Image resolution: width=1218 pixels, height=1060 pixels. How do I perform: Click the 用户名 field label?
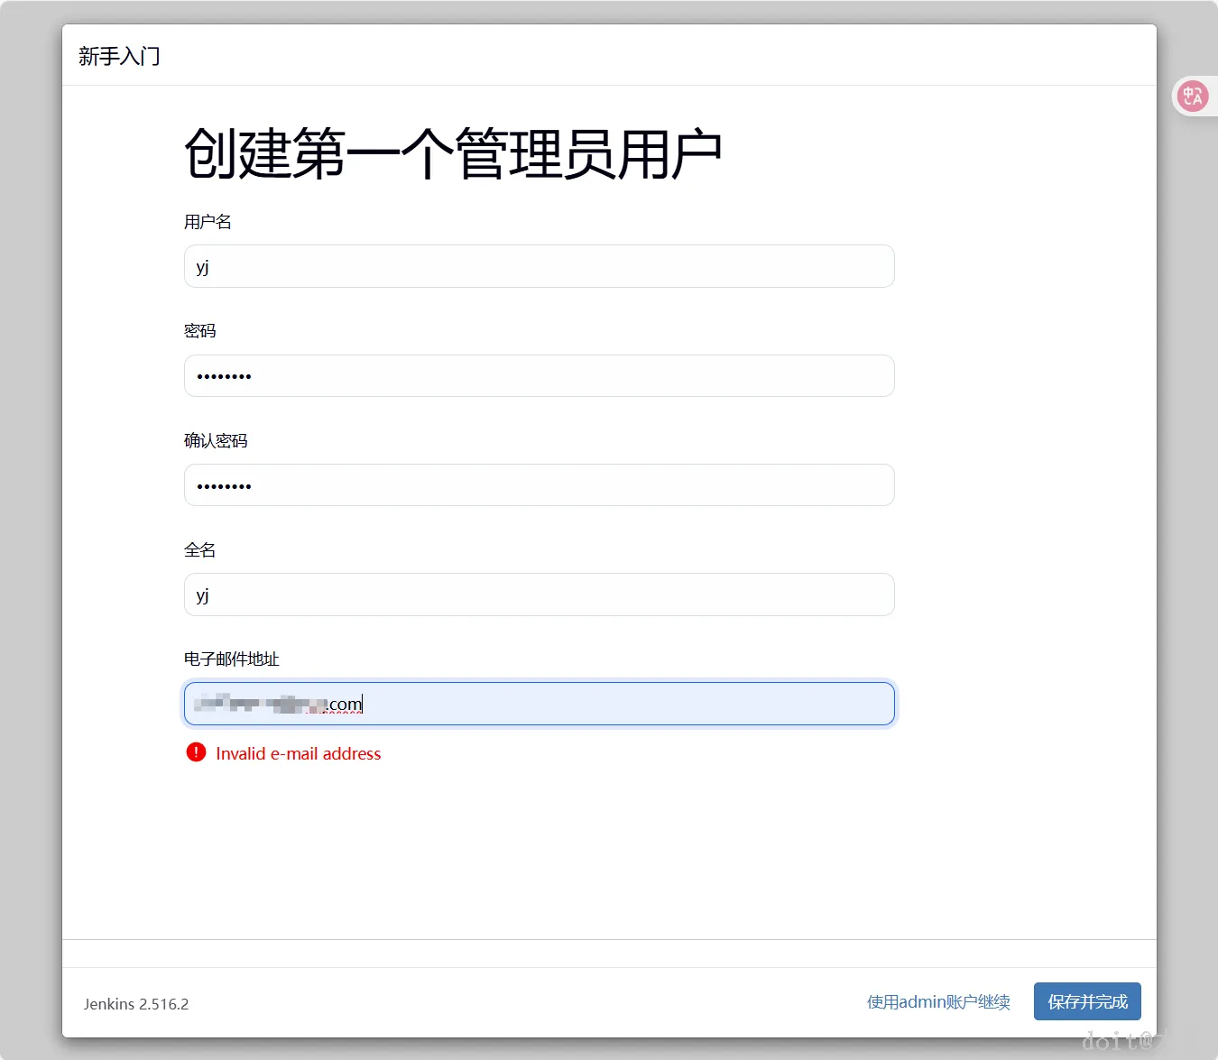pyautogui.click(x=207, y=221)
